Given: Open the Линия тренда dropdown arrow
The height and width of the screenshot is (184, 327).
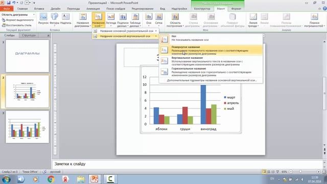Looking at the screenshot, I should [258, 26].
